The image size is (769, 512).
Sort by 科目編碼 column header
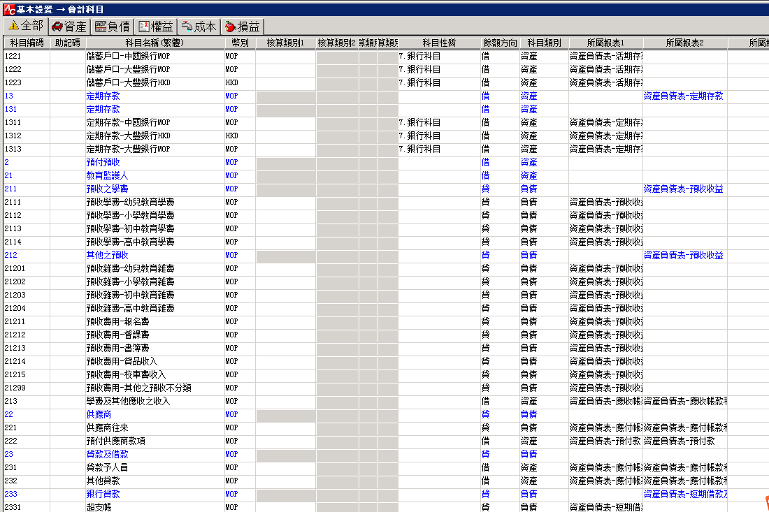click(x=26, y=43)
